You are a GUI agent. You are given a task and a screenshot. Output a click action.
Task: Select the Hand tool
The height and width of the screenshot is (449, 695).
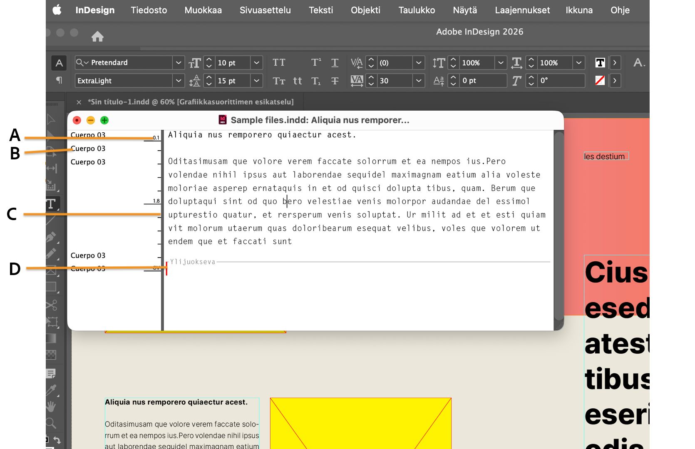51,406
